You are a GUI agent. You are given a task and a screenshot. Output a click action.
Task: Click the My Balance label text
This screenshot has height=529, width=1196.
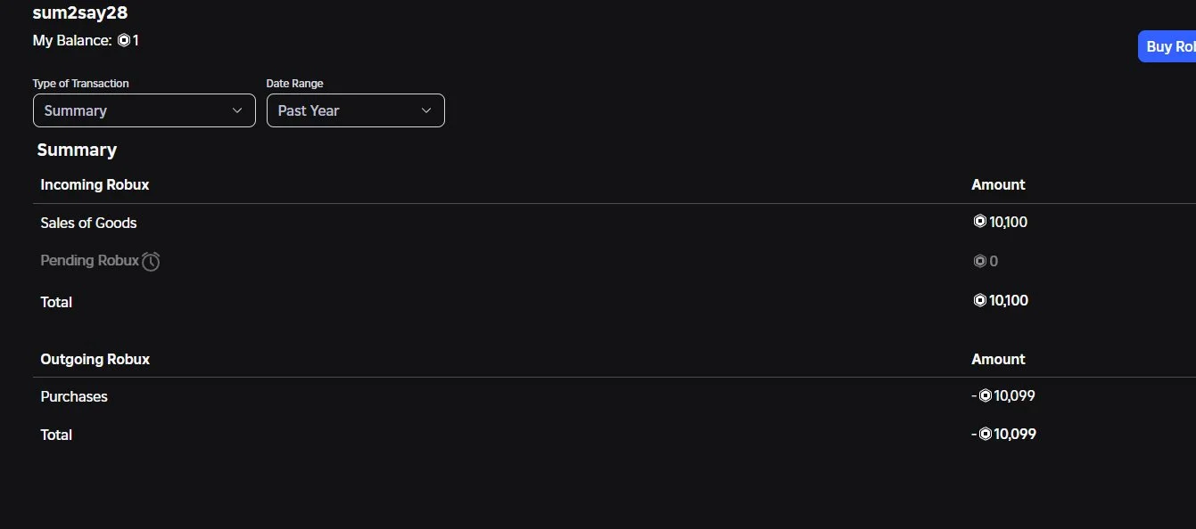(x=72, y=41)
